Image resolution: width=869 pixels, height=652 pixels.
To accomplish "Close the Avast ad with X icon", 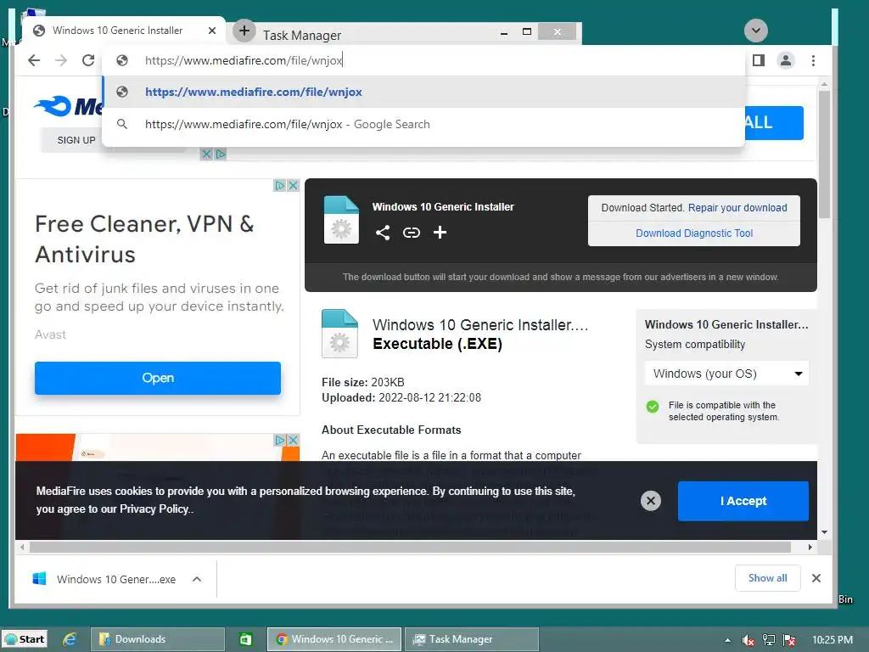I will (x=293, y=186).
